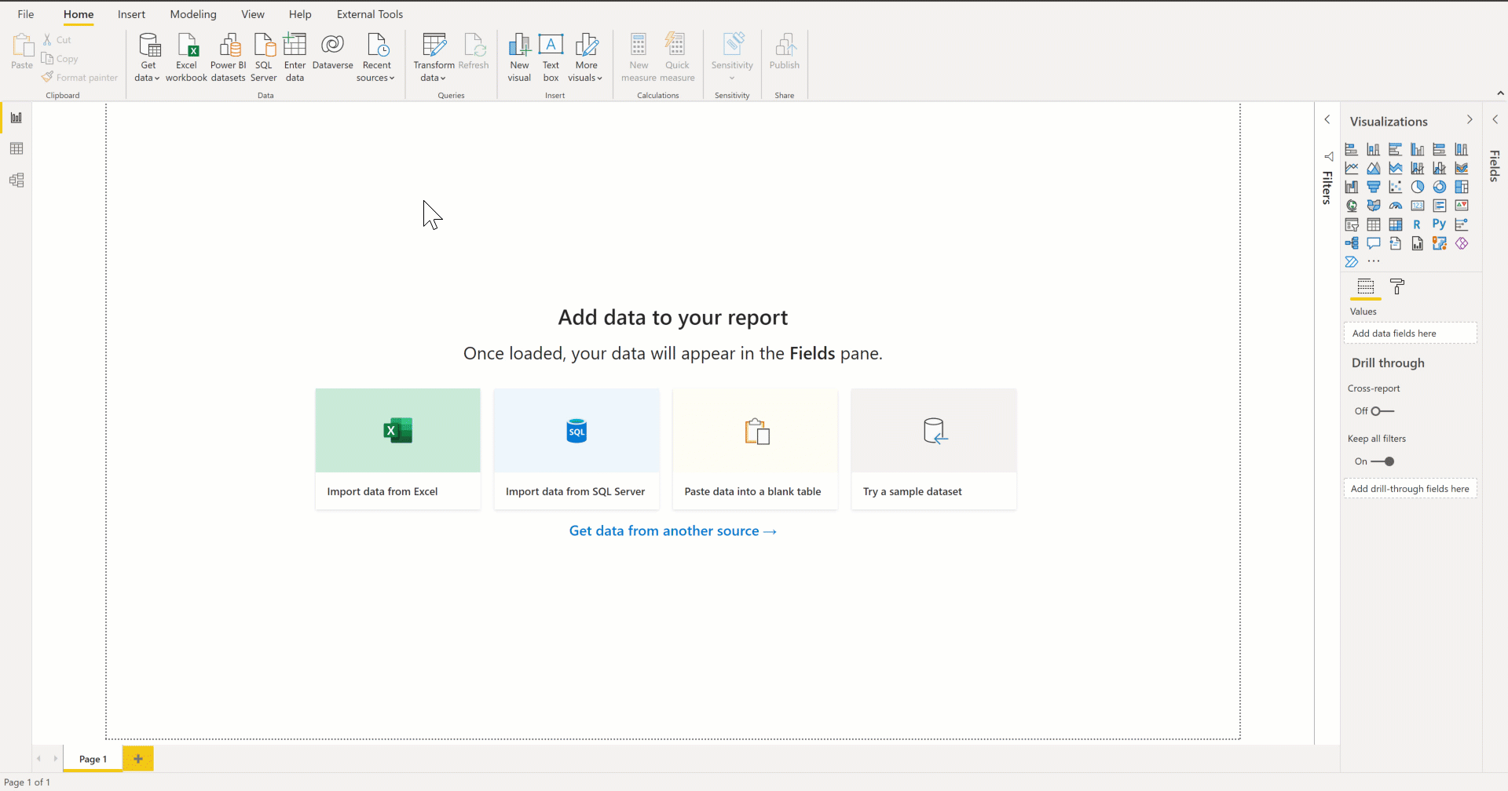This screenshot has width=1508, height=791.
Task: Toggle Cross-report drill through switch
Action: pos(1382,411)
